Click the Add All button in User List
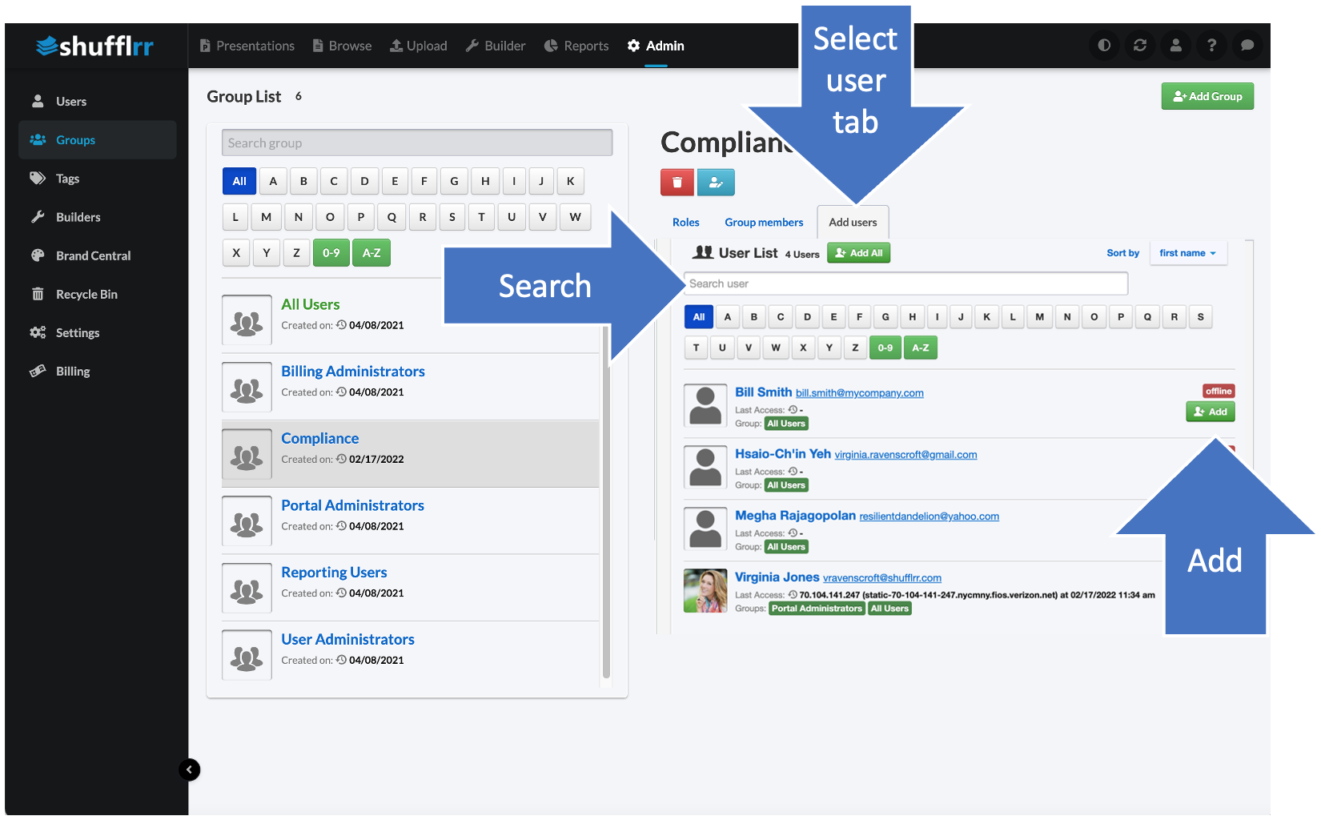The image size is (1321, 820). pyautogui.click(x=858, y=253)
